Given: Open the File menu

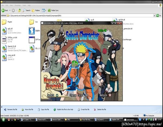Looking at the screenshot, I should coord(2,5).
